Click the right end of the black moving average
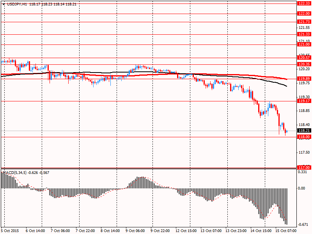This screenshot has width=312, height=234. click(286, 86)
